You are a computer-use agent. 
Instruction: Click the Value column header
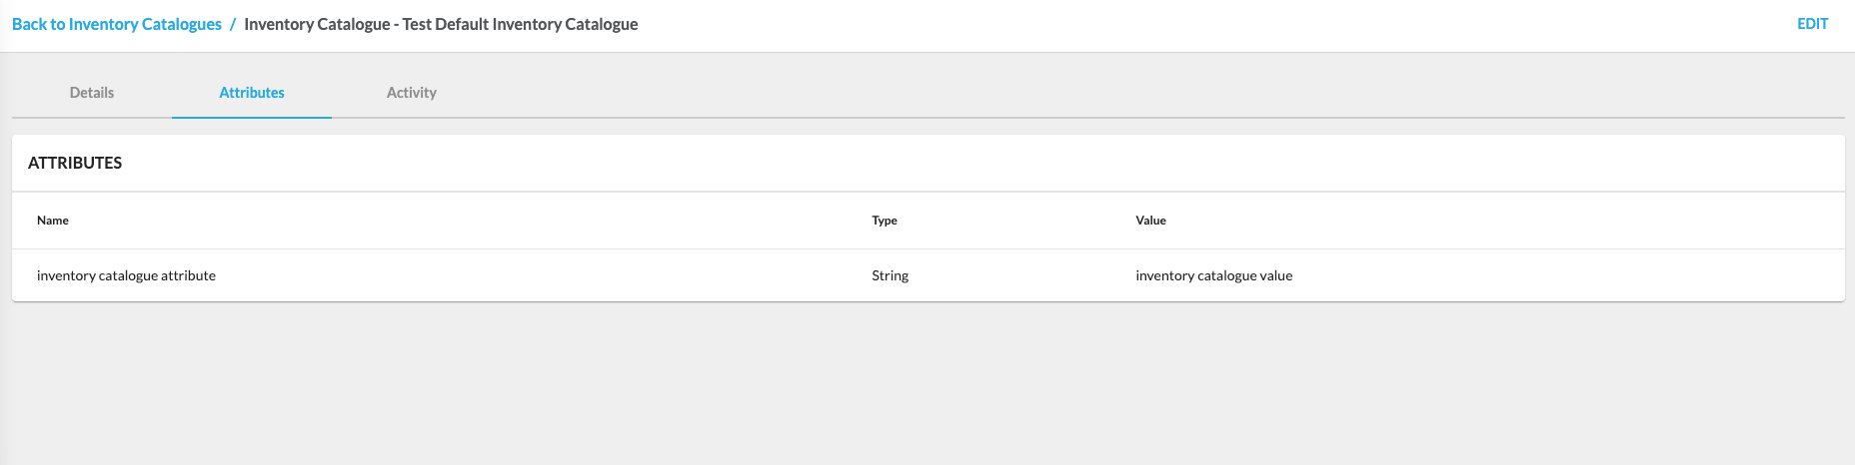pyautogui.click(x=1150, y=221)
